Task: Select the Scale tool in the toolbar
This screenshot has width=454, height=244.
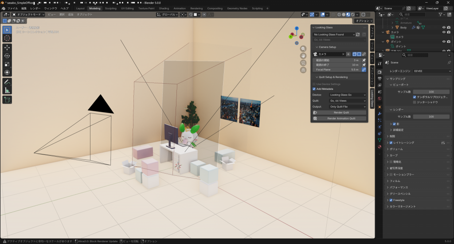Action: tap(7, 64)
